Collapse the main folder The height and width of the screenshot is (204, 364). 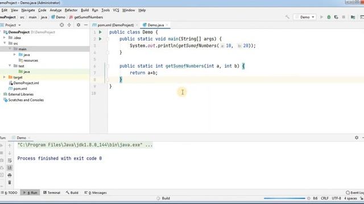pyautogui.click(x=10, y=49)
